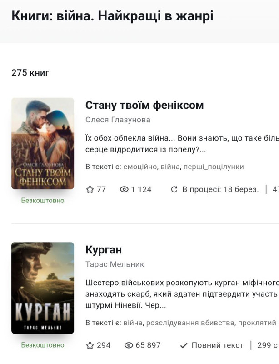279x364 pixels.
Task: Open the Курган book cover
Action: coord(43,288)
